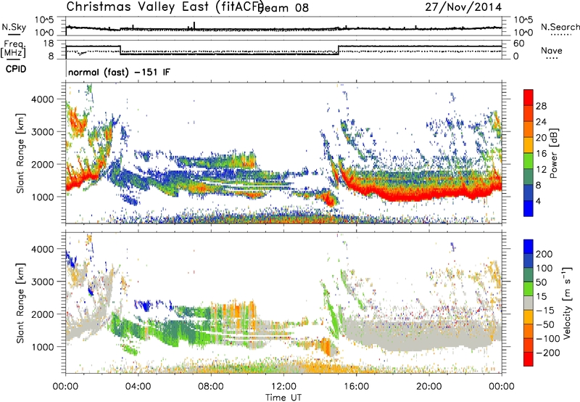Click the 'Time UT' axis title

click(x=283, y=398)
